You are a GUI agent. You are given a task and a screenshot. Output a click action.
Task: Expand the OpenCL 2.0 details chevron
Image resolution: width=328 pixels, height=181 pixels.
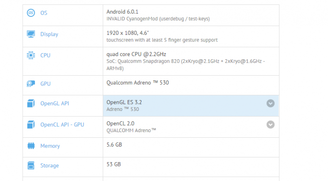click(271, 125)
